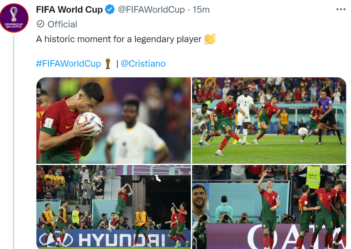The height and width of the screenshot is (249, 351).
Task: Open the @Cristiano mention link
Action: 143,63
